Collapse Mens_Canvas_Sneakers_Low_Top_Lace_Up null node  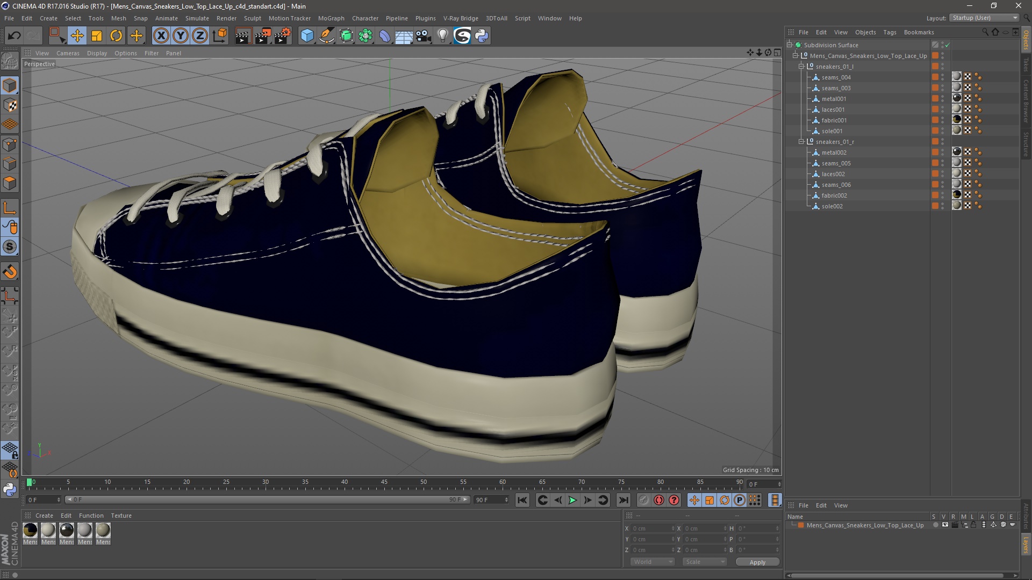coord(795,55)
